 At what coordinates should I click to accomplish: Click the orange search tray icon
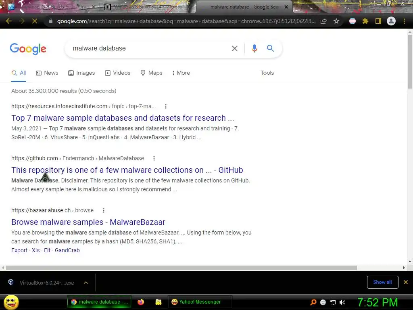(313, 302)
